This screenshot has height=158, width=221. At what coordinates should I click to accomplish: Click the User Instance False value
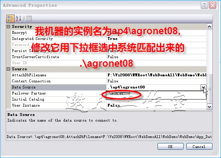pos(114,105)
